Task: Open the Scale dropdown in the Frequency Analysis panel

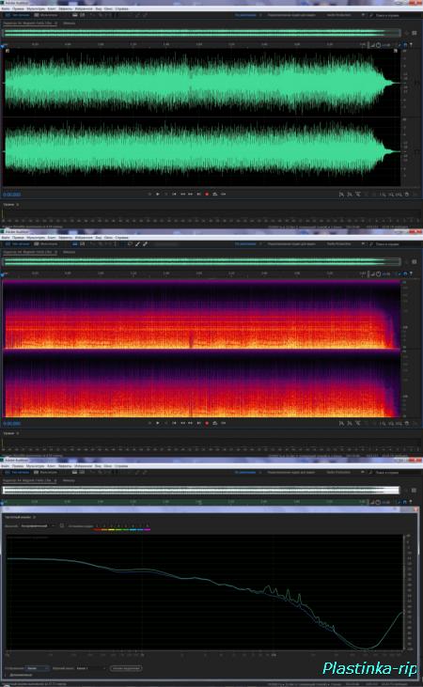Action: click(x=39, y=525)
